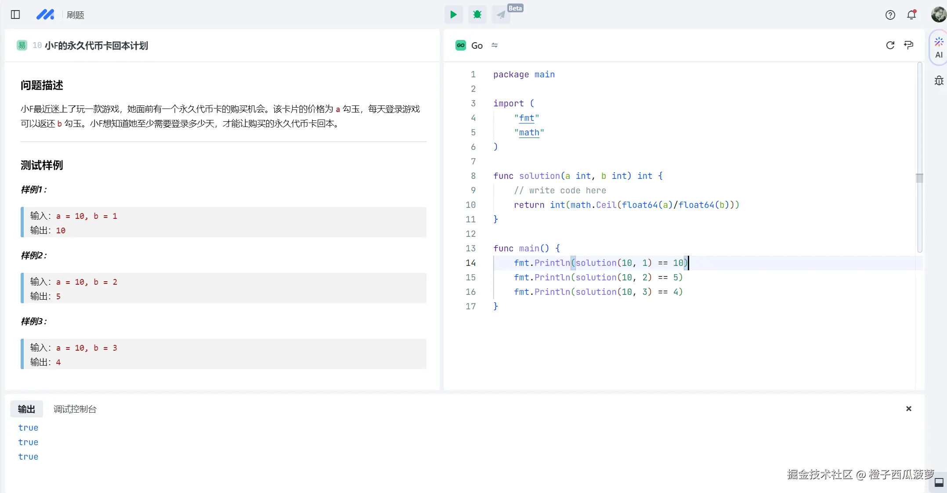This screenshot has height=493, width=947.
Task: Click the // write code here comment
Action: coord(560,190)
